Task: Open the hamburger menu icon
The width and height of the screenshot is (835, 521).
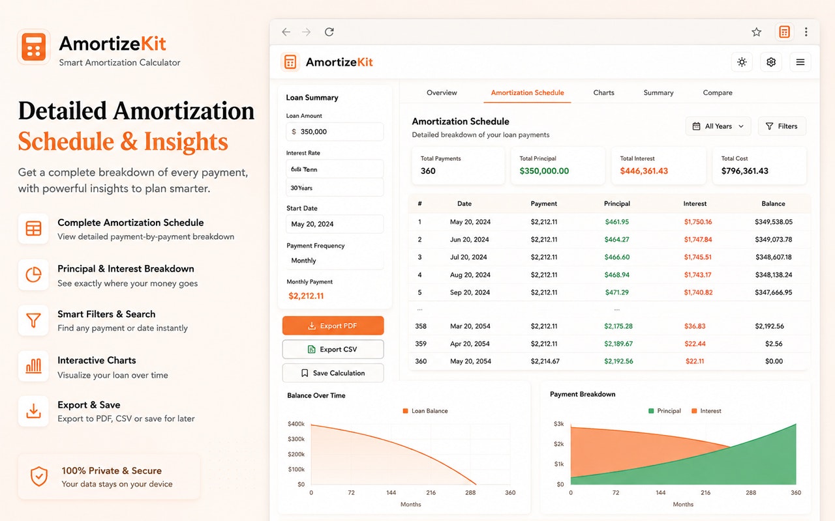Action: click(x=800, y=62)
